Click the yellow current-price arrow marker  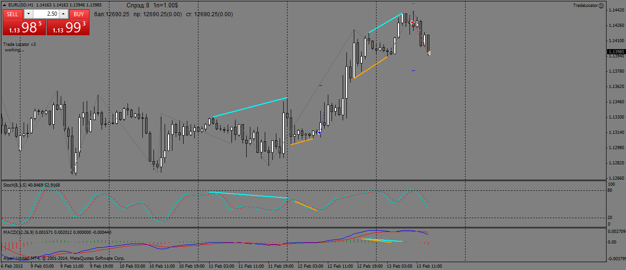click(x=429, y=53)
